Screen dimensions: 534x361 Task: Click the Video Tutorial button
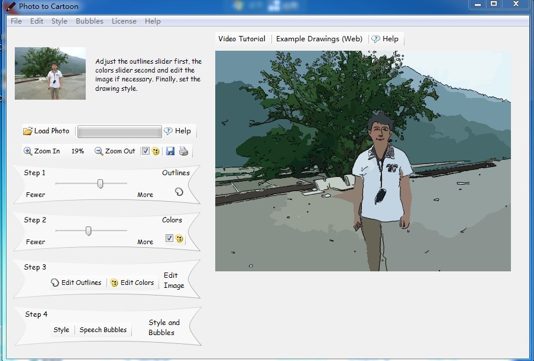242,39
